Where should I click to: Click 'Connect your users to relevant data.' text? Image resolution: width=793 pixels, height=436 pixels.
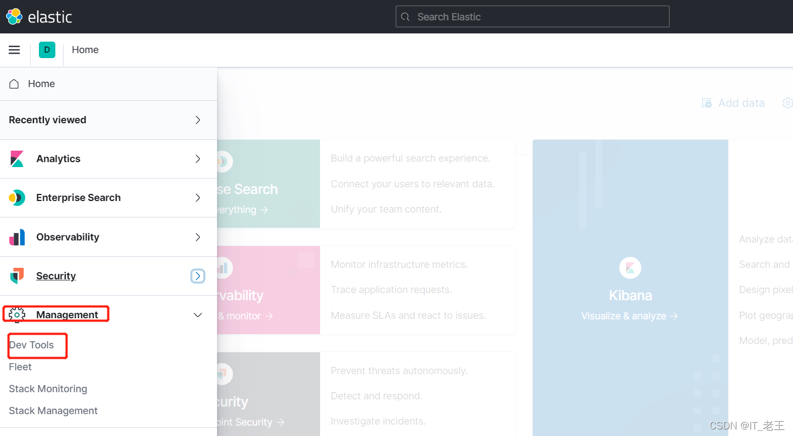point(413,184)
